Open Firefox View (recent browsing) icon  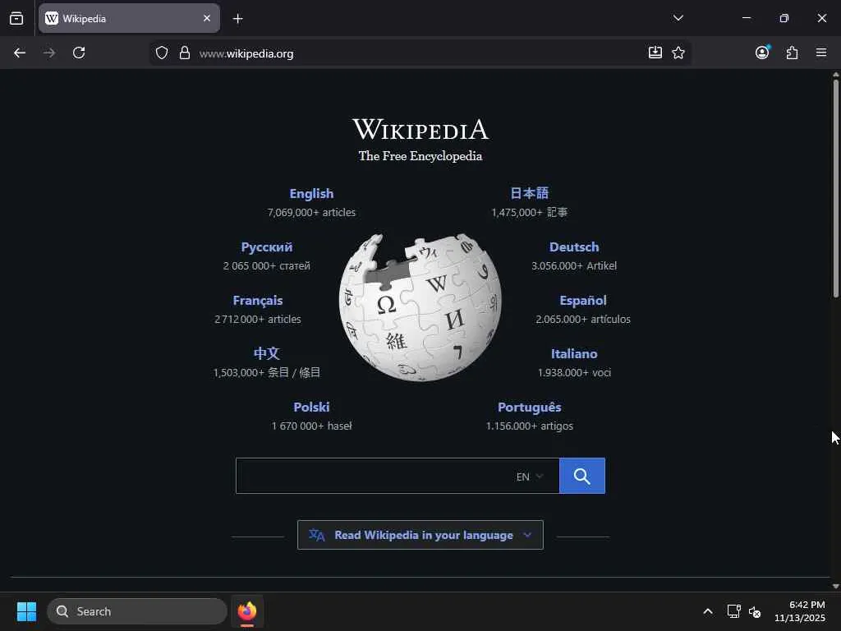point(16,18)
